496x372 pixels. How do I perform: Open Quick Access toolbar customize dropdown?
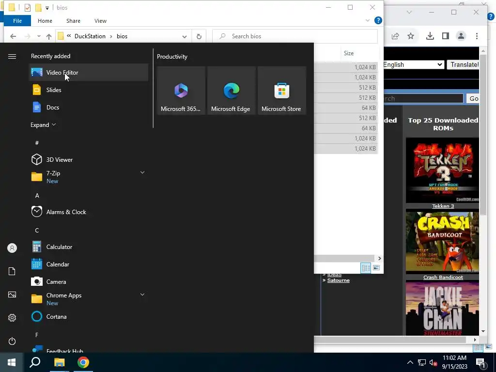(47, 8)
